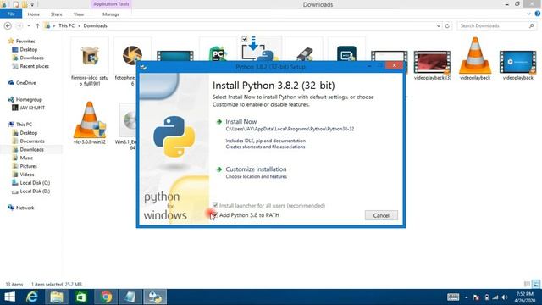Select Homegroup in the navigation pane
542x305 pixels.
[x=29, y=100]
